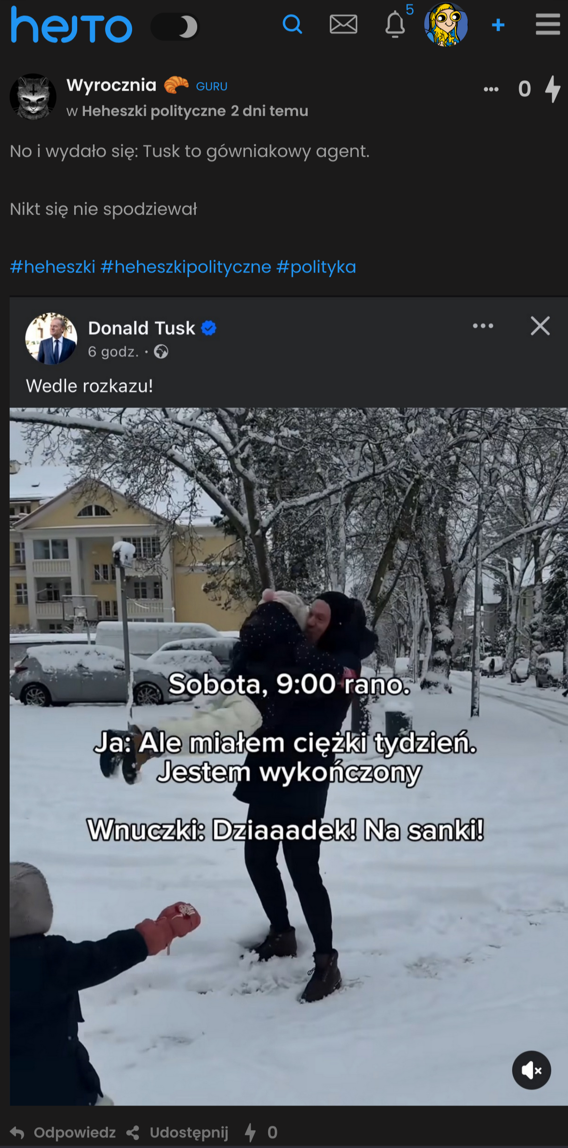Open the search magnifier icon

[x=292, y=24]
